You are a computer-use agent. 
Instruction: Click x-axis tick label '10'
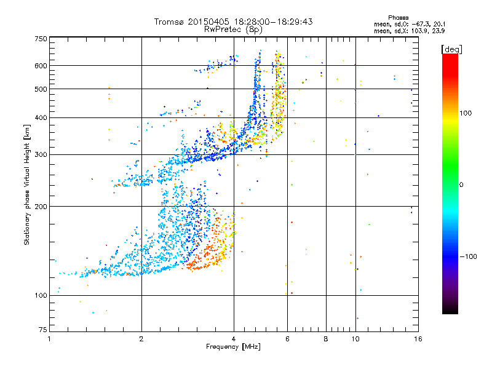tap(355, 339)
